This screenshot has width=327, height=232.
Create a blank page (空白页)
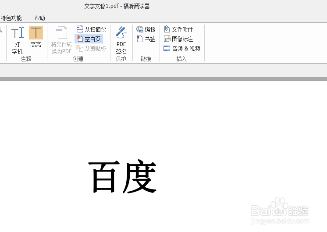pyautogui.click(x=89, y=39)
